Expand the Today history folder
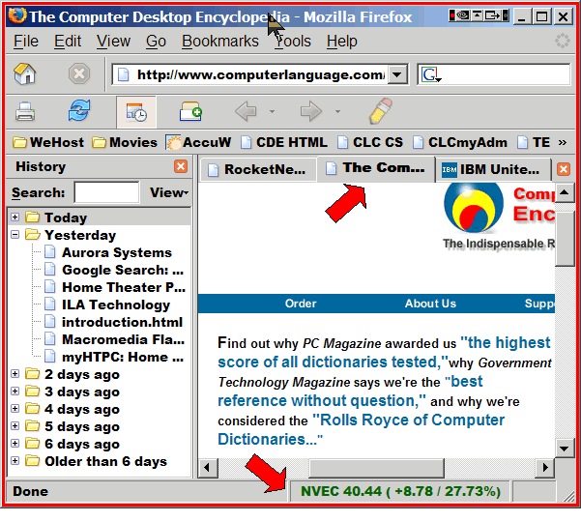This screenshot has width=581, height=522. coord(15,217)
